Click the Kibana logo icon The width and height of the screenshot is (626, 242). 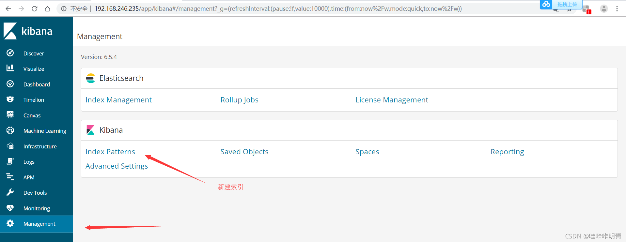point(10,31)
